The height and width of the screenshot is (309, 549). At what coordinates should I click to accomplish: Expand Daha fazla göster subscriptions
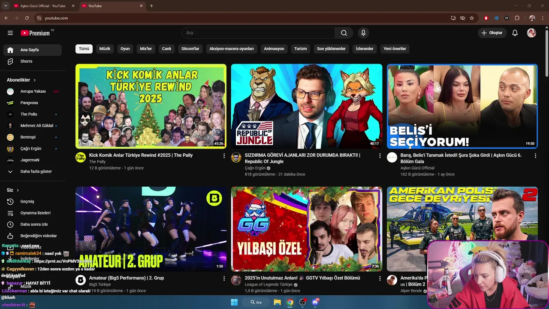[x=33, y=171]
